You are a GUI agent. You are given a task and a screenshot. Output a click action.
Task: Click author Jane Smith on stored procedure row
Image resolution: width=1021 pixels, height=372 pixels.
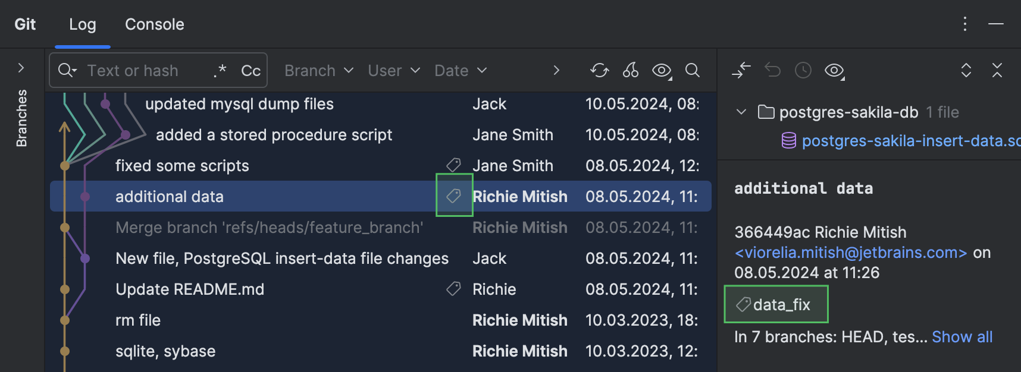[x=513, y=135]
